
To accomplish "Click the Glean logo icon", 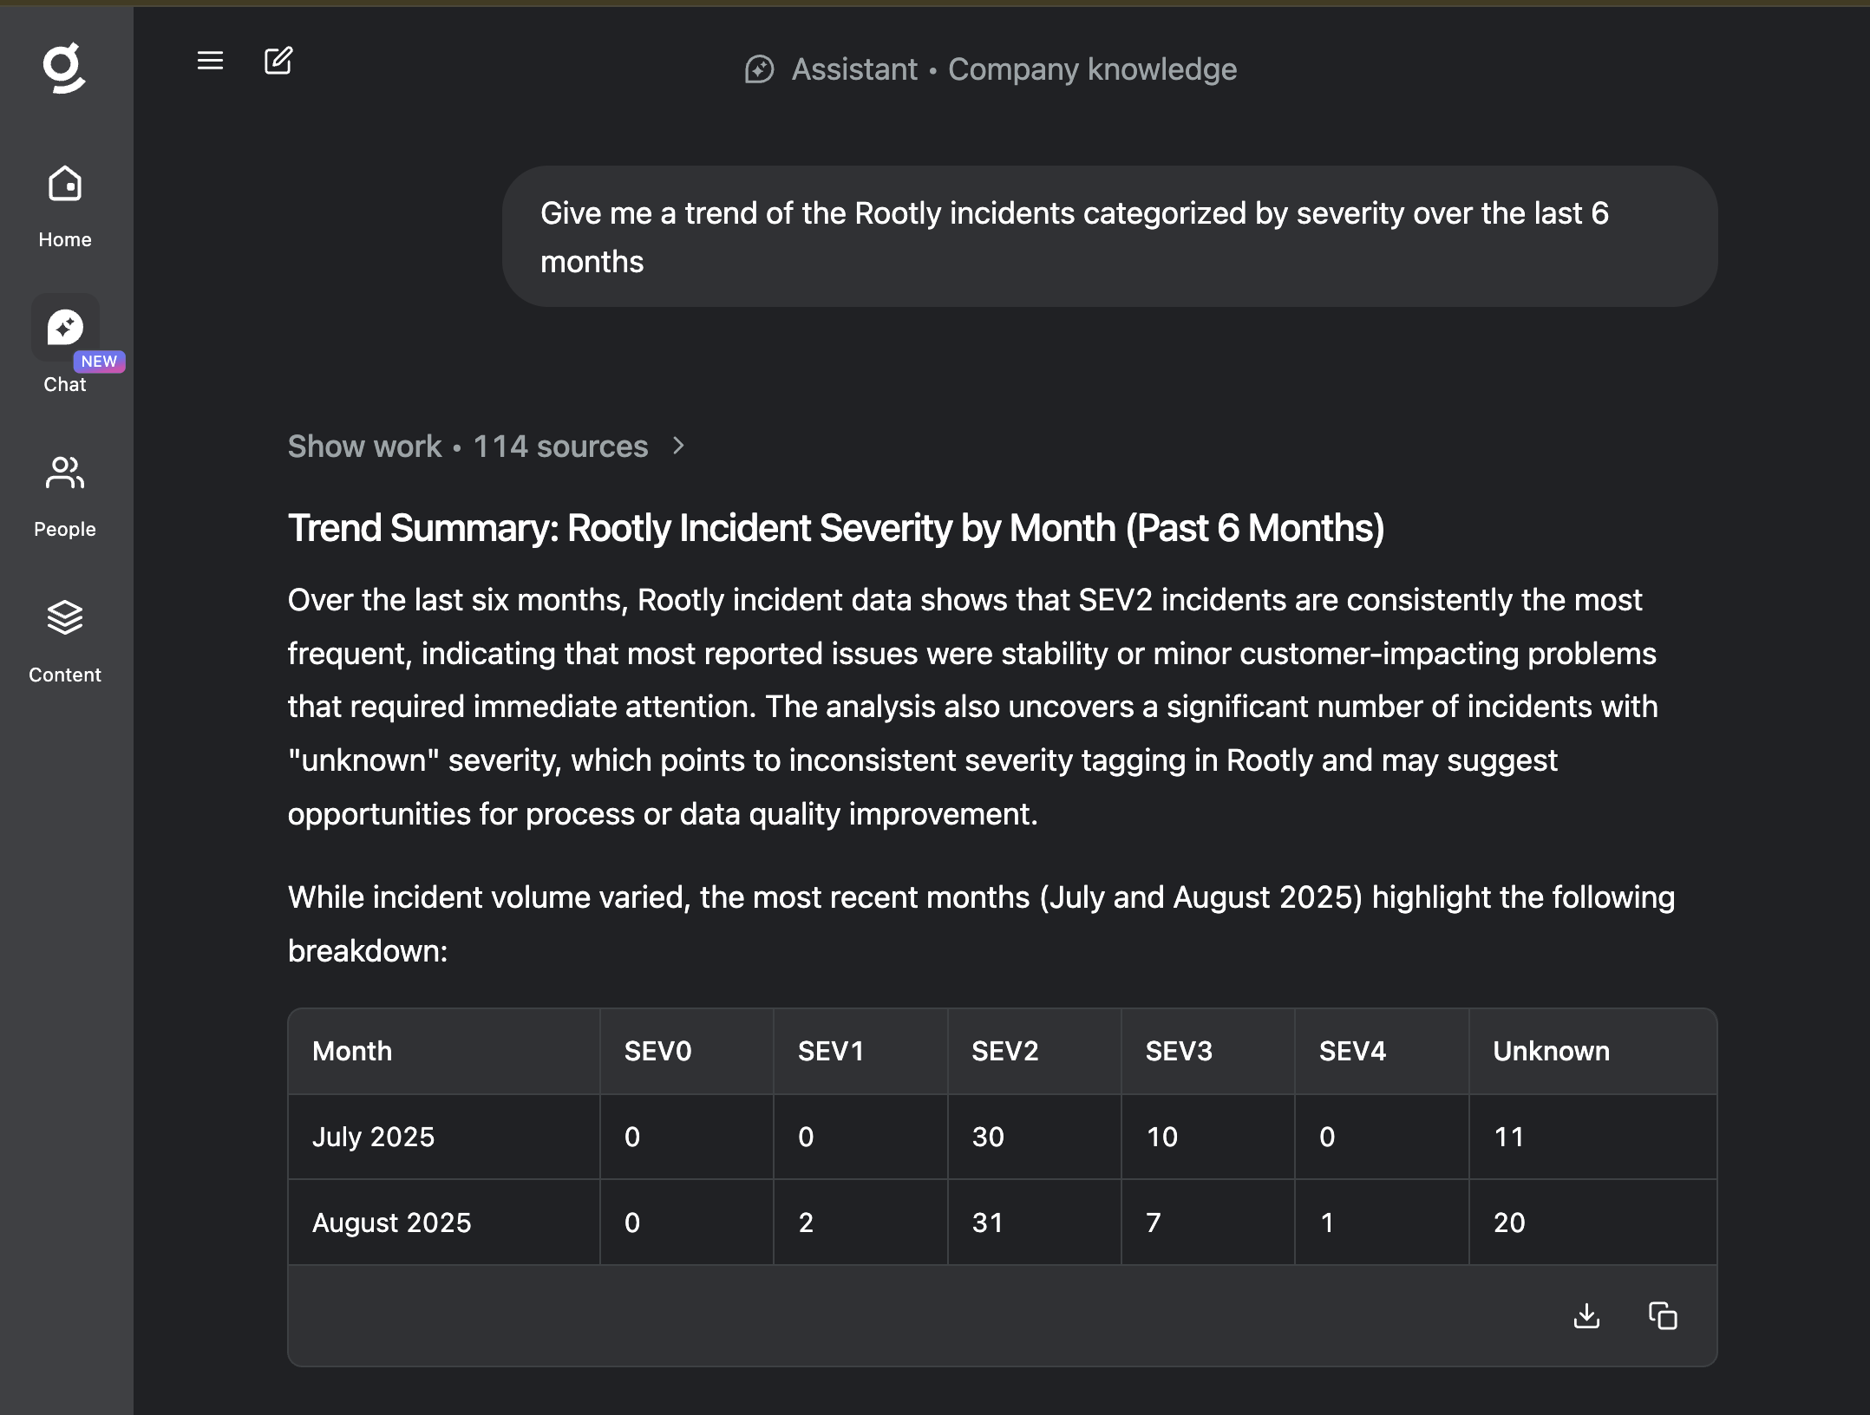I will [x=64, y=68].
